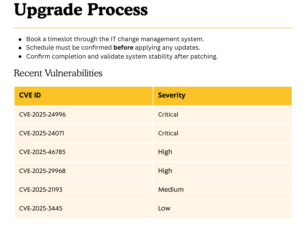Click the Recent Vulnerabilities subheading

[58, 73]
